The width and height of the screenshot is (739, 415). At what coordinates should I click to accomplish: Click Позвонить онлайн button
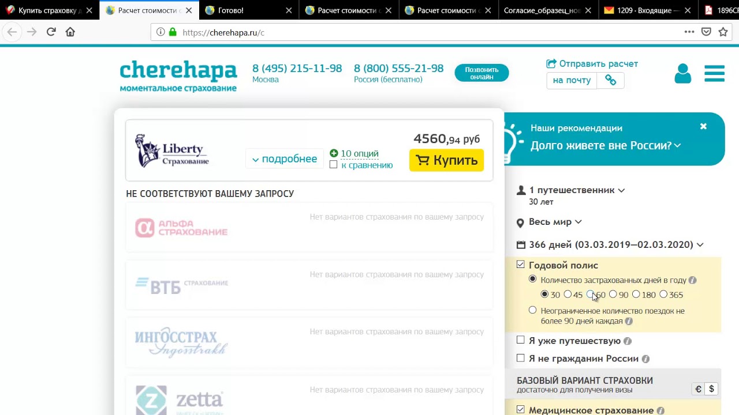click(x=482, y=73)
